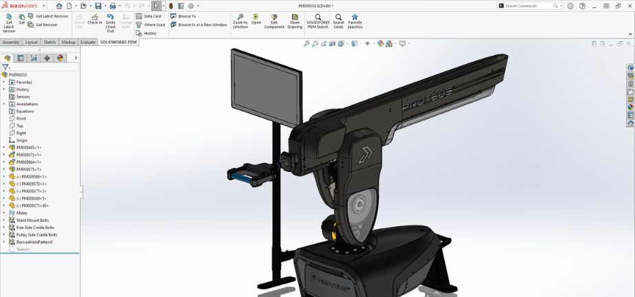Screen dimensions: 635x297
Task: Switch to the Assembly tab
Action: (11, 42)
